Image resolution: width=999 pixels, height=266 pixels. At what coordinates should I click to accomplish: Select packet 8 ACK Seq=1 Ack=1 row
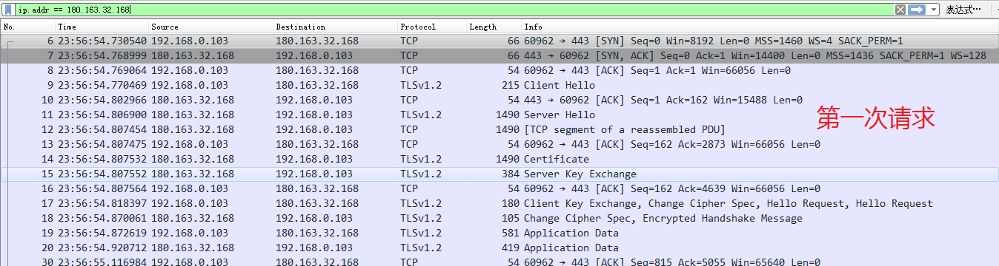[x=499, y=70]
